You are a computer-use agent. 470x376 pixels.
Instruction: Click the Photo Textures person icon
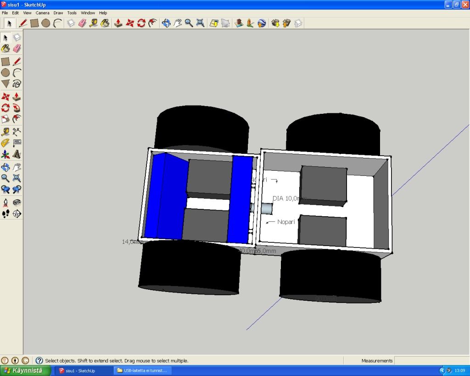coord(250,23)
